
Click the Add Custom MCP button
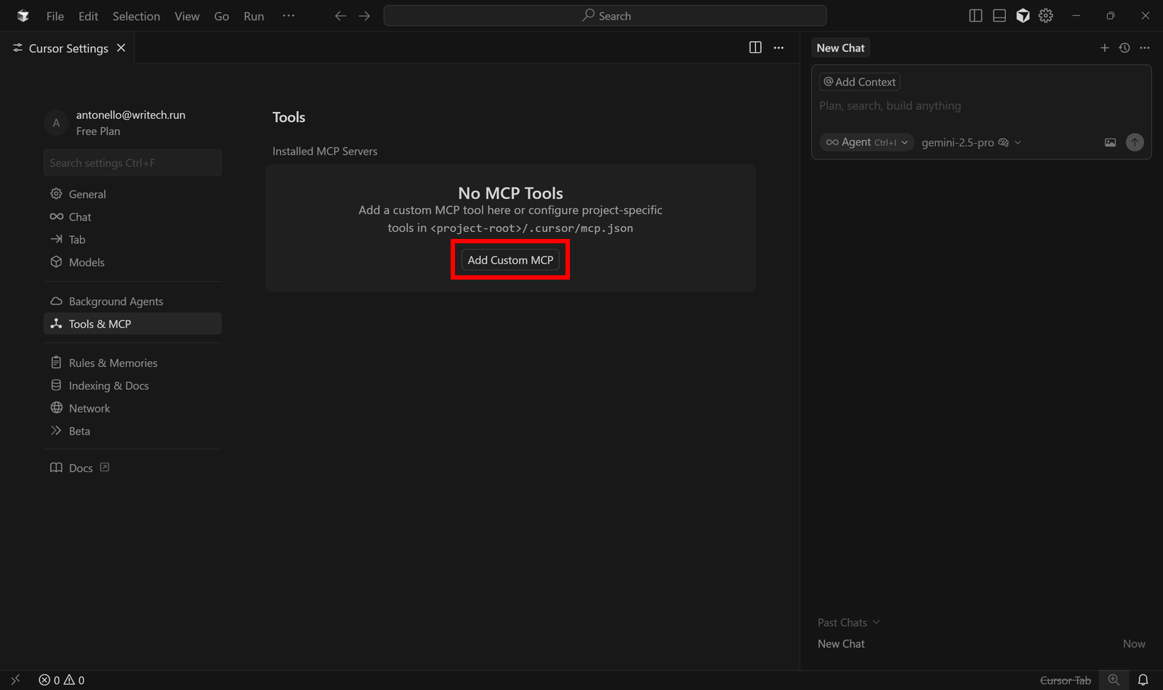pos(510,259)
